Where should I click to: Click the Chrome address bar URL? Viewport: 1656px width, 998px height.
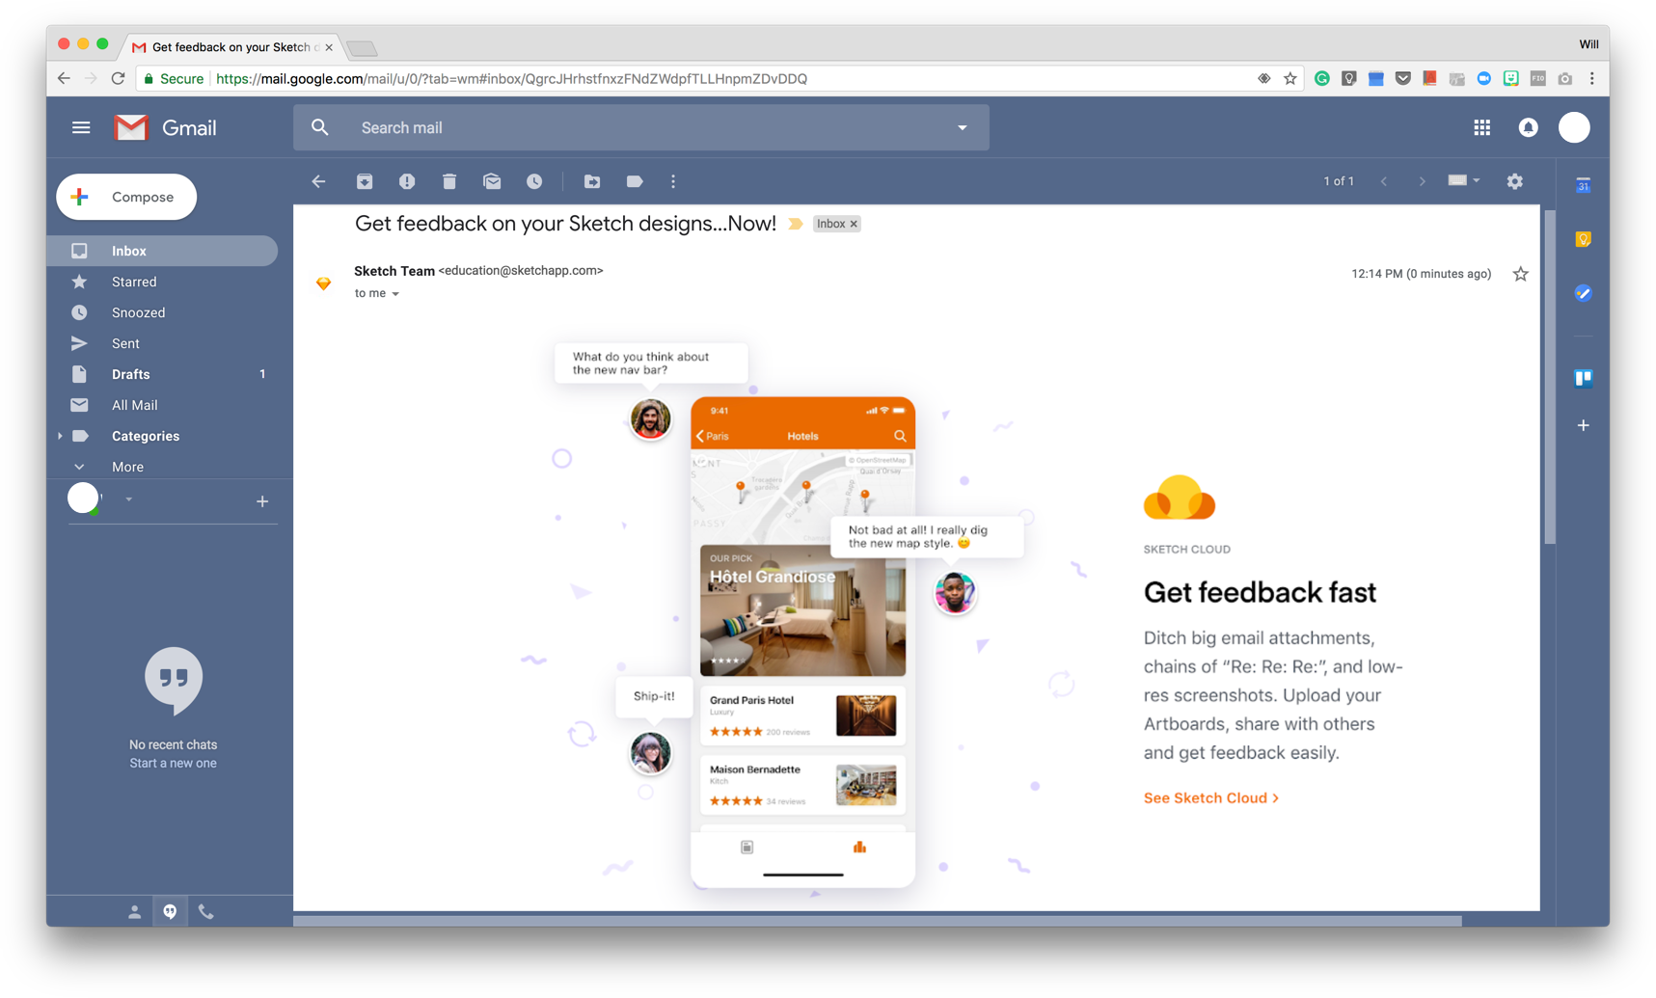[511, 79]
